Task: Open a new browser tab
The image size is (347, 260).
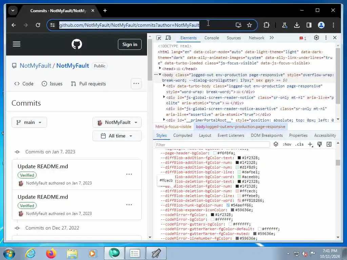Action: point(105,10)
